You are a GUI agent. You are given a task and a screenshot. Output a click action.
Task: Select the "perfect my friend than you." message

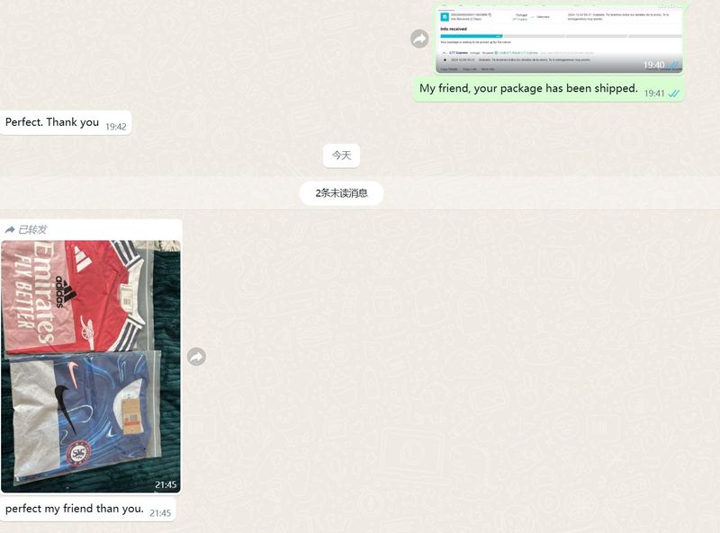75,509
